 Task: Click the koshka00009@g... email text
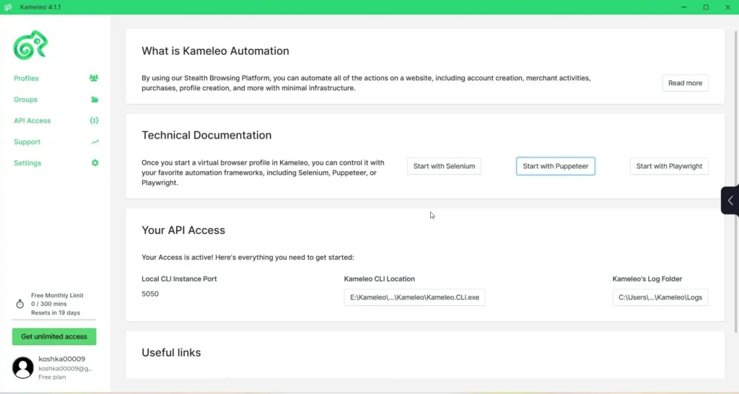[66, 369]
